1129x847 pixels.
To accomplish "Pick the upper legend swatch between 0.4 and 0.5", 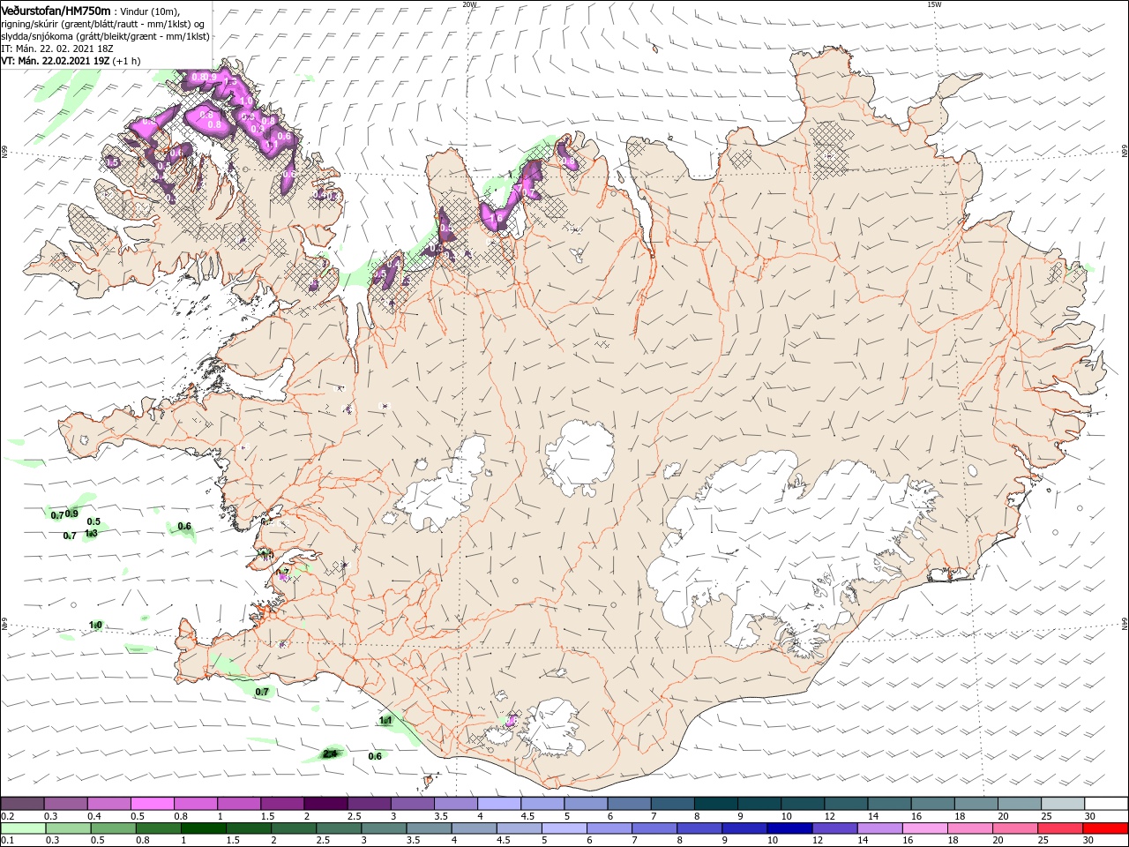I will pyautogui.click(x=108, y=804).
